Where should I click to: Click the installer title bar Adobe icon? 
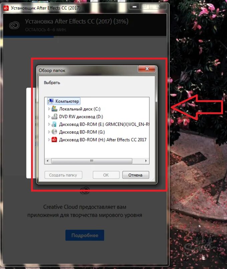(6, 8)
